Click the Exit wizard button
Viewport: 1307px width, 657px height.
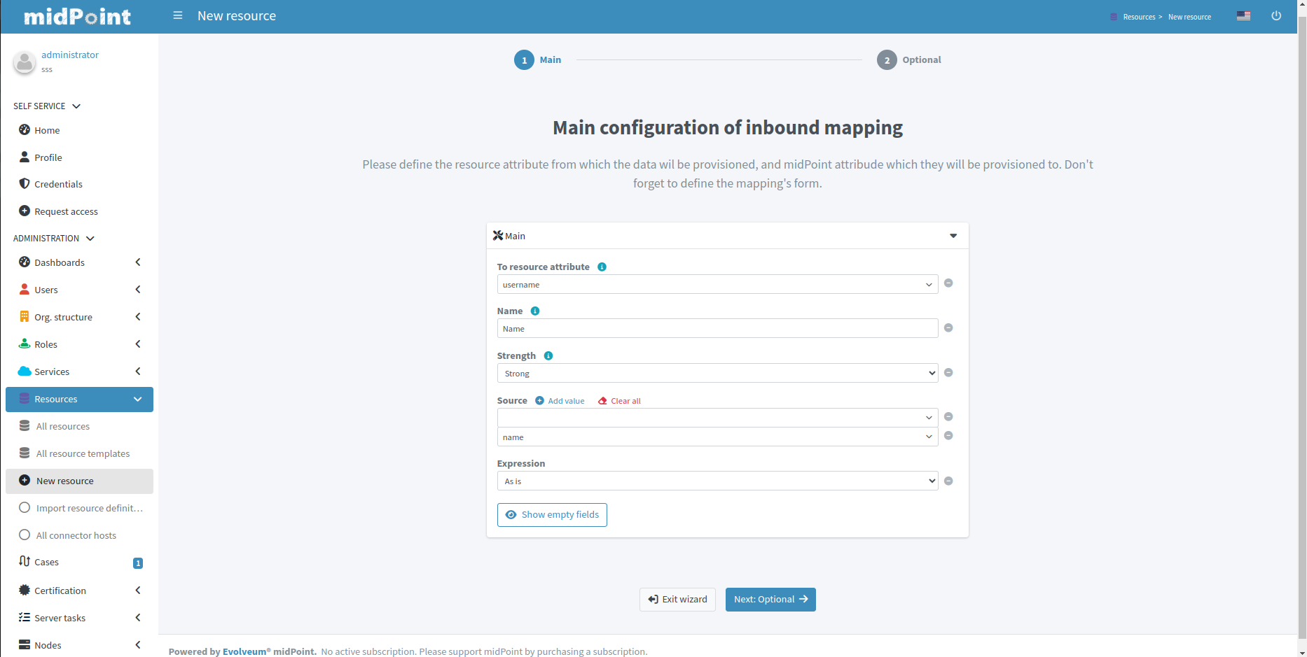[677, 600]
